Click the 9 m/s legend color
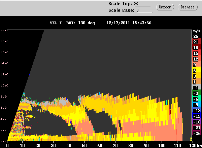The height and width of the screenshot is (148, 202). (197, 65)
